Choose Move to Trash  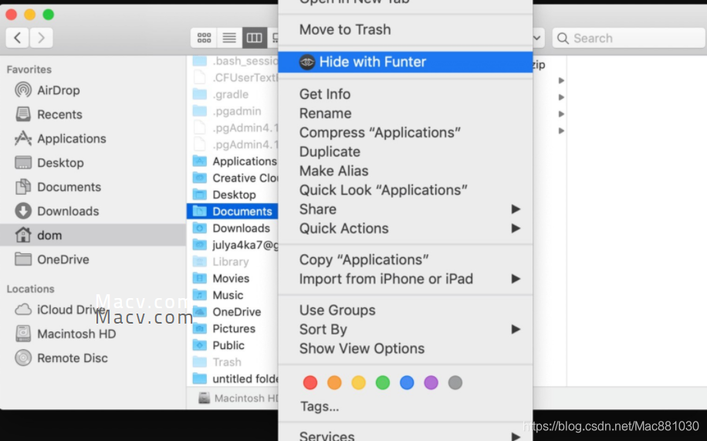(x=405, y=30)
